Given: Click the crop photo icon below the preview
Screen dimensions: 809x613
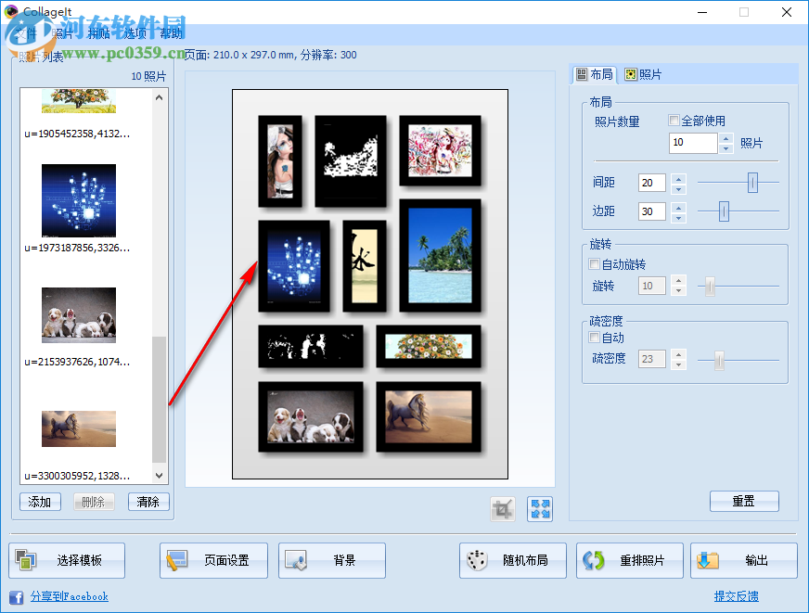Looking at the screenshot, I should coord(501,508).
